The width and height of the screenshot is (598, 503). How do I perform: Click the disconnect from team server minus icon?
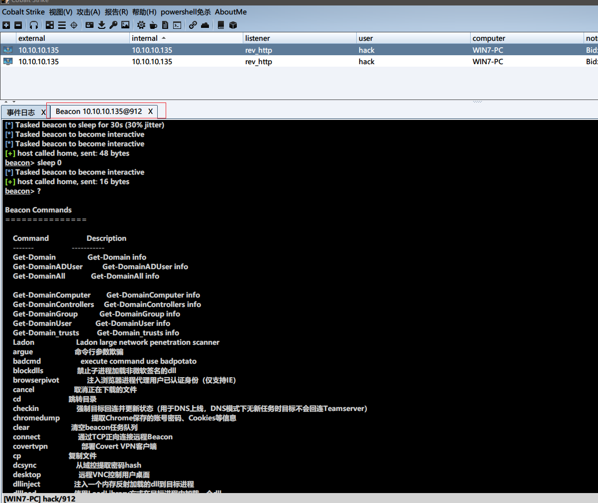point(18,25)
